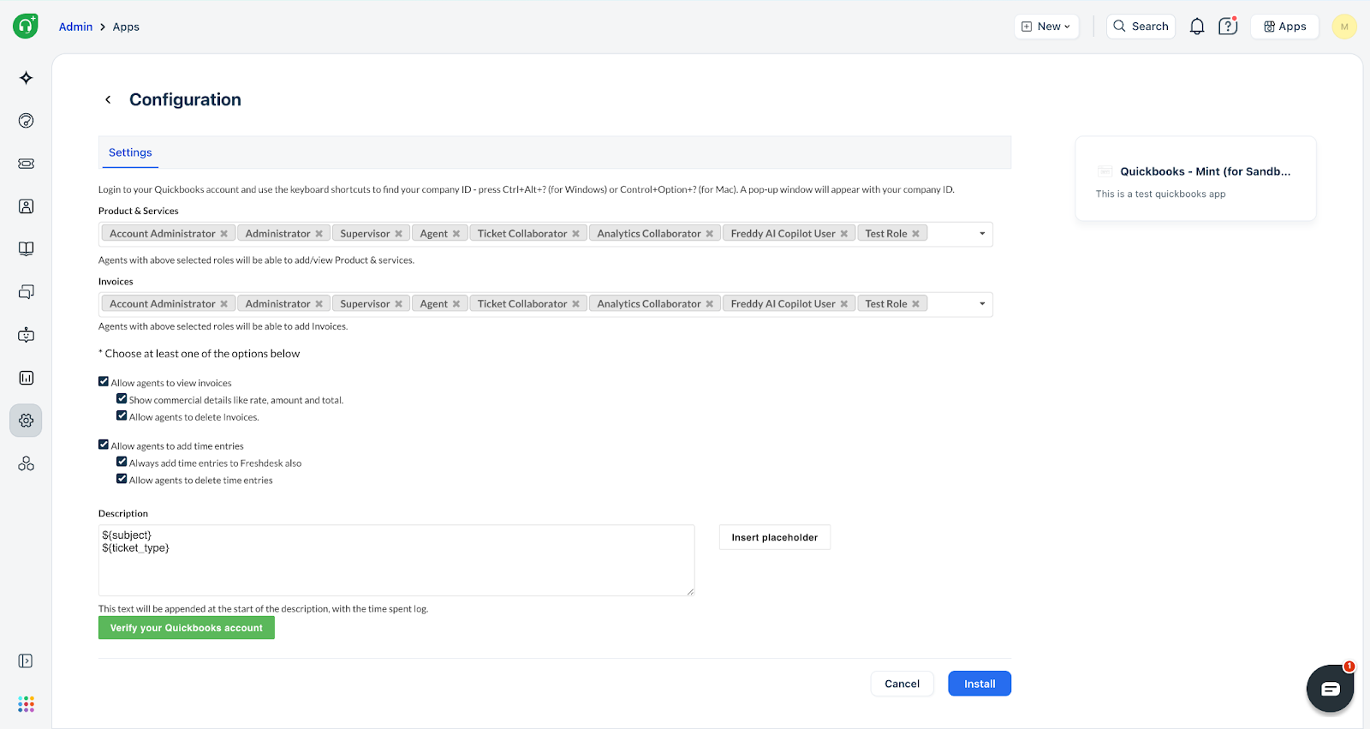The width and height of the screenshot is (1370, 729).
Task: Click the Quickbooks - Mint app card
Action: (x=1195, y=179)
